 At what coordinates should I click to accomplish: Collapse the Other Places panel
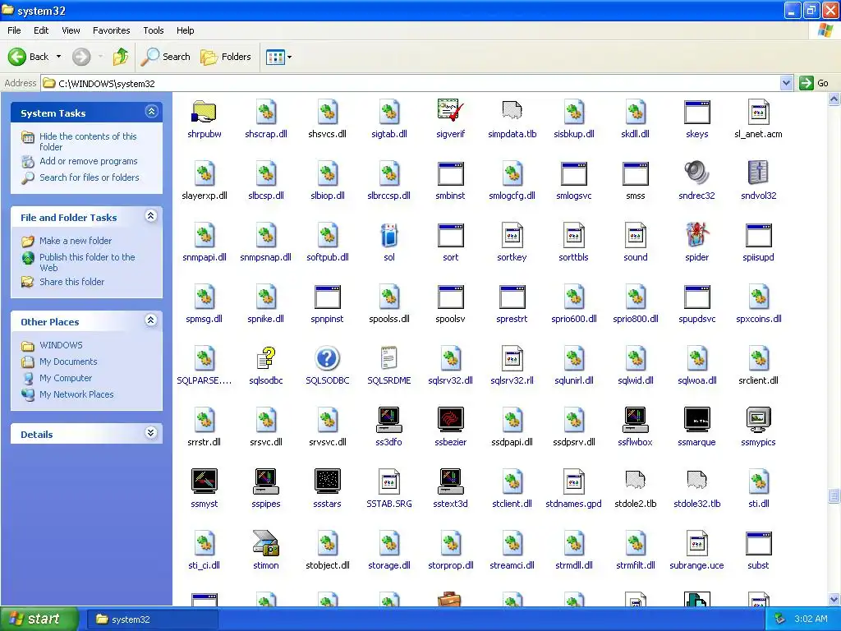tap(151, 320)
